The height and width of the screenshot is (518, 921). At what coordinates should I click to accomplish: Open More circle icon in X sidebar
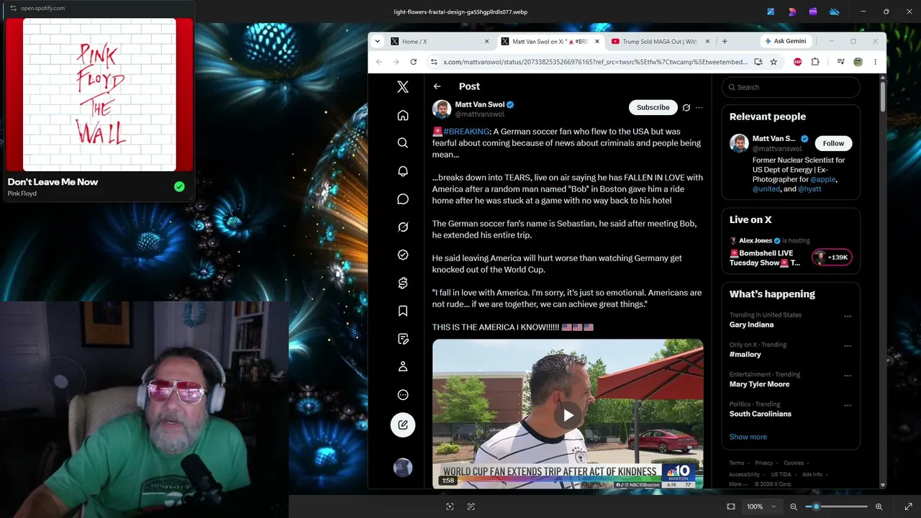(403, 394)
